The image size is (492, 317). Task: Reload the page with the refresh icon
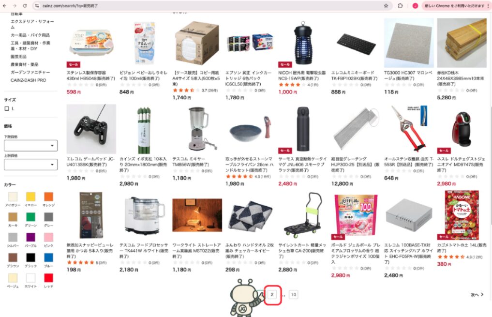coord(25,6)
